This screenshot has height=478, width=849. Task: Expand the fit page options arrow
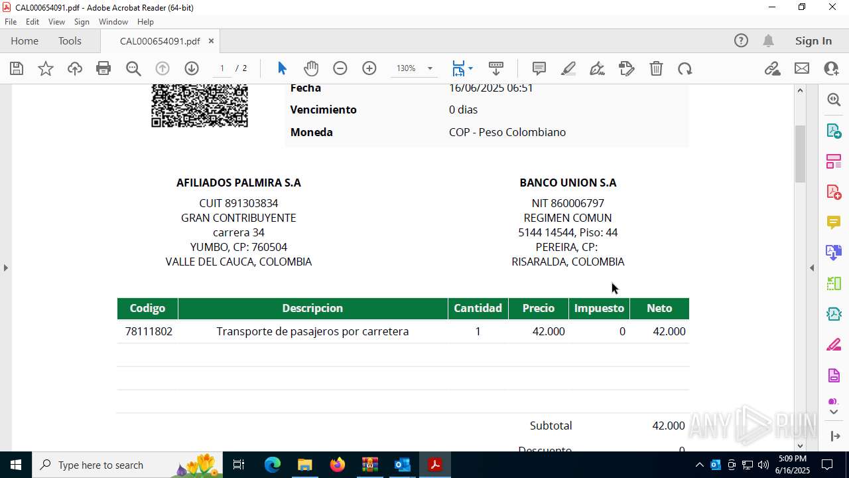470,68
